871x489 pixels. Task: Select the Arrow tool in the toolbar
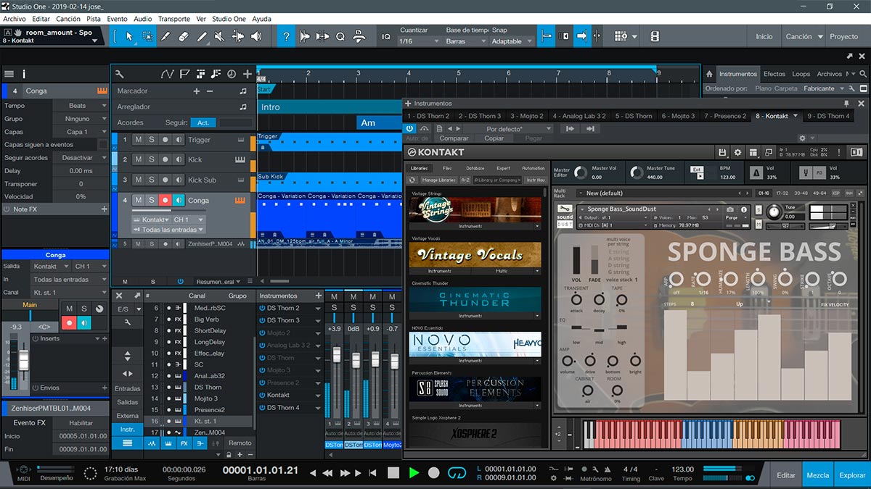click(130, 35)
